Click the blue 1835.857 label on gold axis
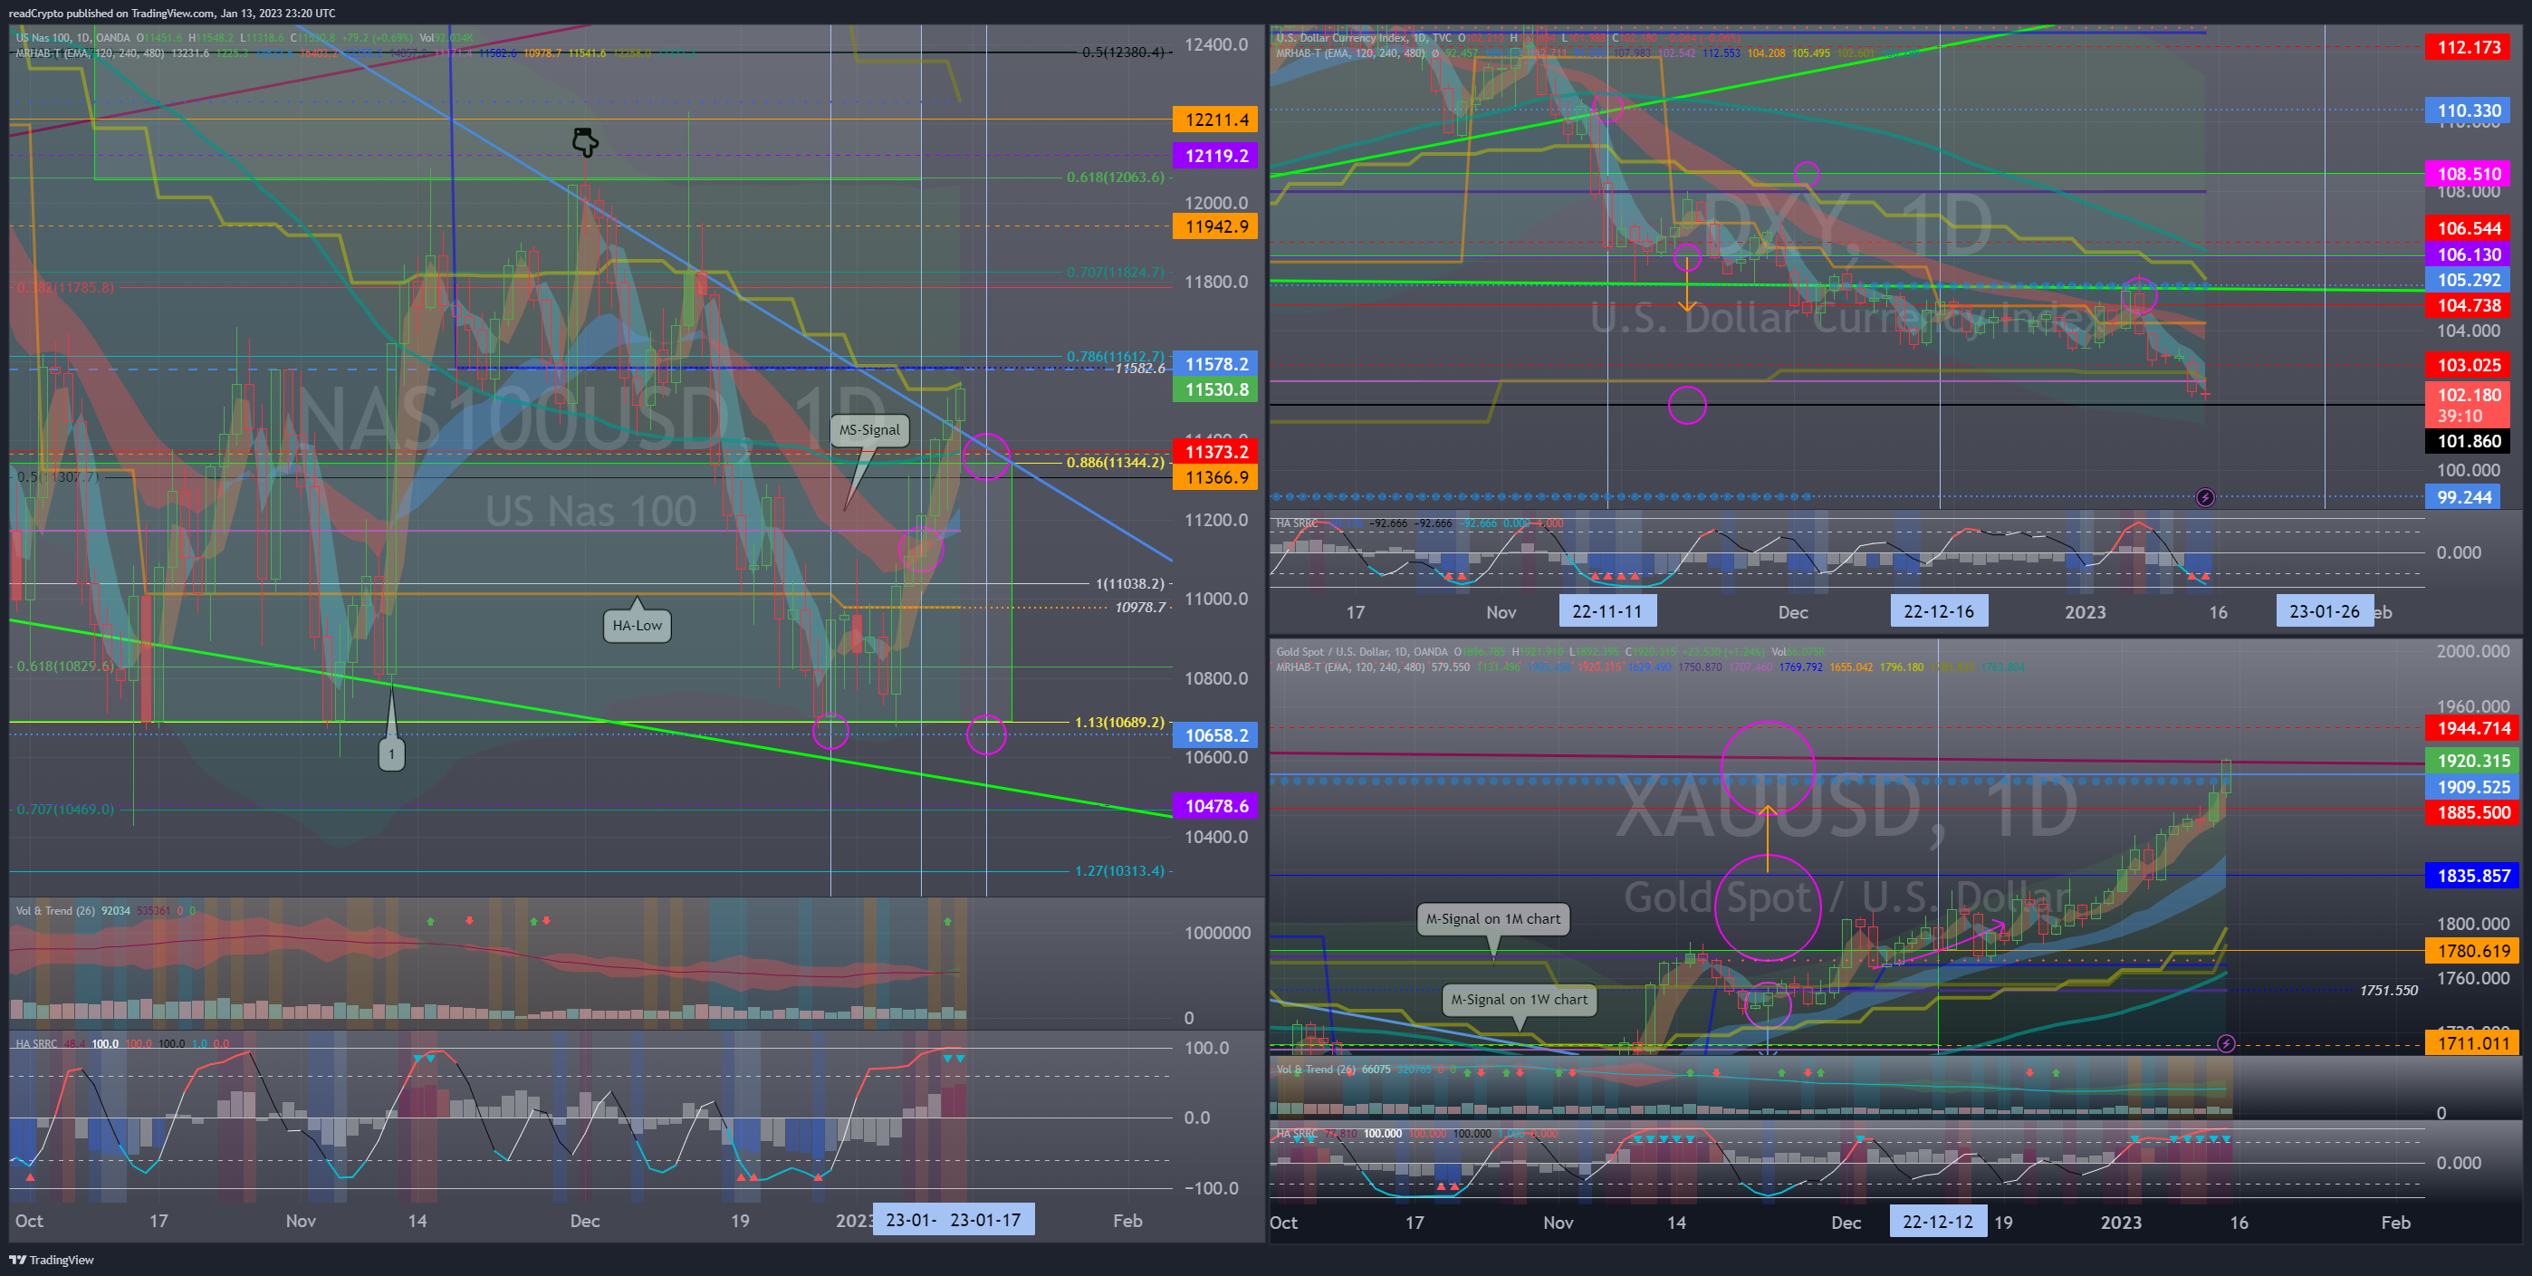Viewport: 2532px width, 1276px height. [x=2472, y=876]
